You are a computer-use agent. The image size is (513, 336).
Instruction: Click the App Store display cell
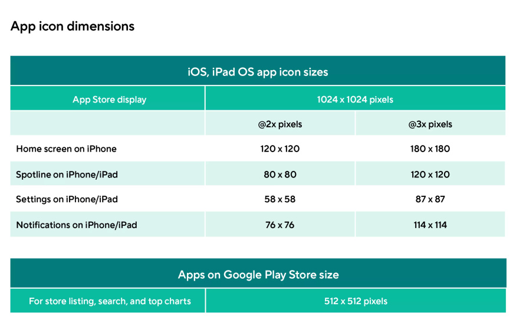click(109, 100)
